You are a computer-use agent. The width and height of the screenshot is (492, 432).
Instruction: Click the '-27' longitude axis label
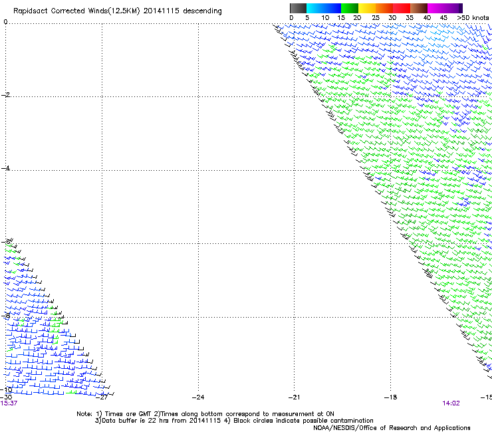coord(102,397)
